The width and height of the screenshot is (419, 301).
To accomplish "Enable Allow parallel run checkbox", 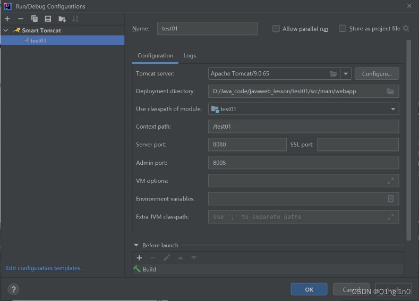I will (276, 28).
